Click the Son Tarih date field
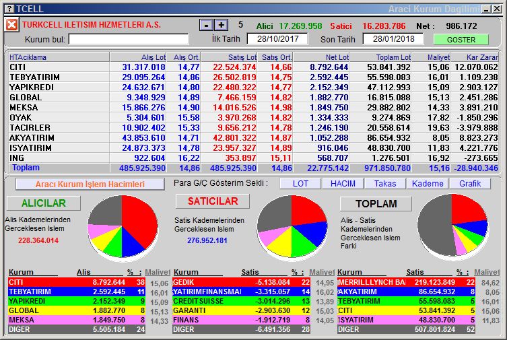Screen dimensions: 507x340 [x=393, y=39]
